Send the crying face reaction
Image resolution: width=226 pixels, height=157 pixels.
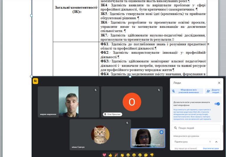pyautogui.click(x=140, y=155)
